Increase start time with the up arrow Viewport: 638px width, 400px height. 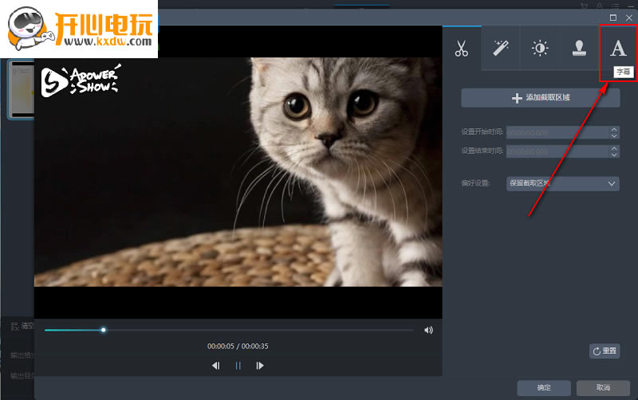(613, 129)
